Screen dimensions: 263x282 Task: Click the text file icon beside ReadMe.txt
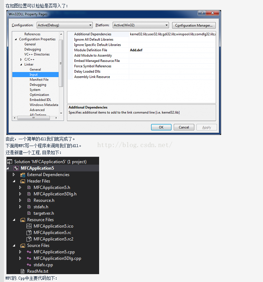23,271
